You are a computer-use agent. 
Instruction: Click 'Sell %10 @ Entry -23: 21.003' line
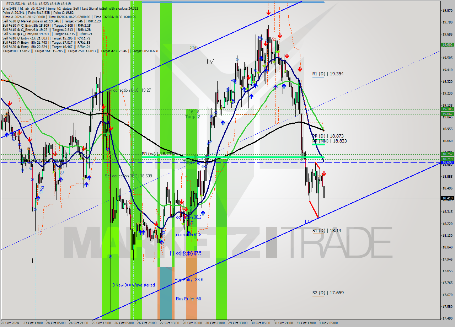click(x=47, y=38)
